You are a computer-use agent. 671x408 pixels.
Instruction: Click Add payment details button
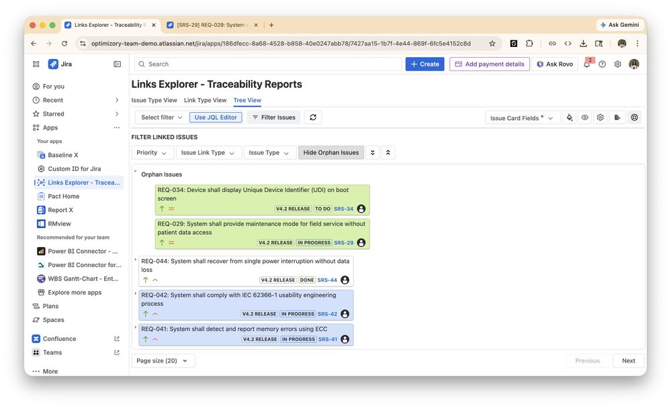coord(489,64)
